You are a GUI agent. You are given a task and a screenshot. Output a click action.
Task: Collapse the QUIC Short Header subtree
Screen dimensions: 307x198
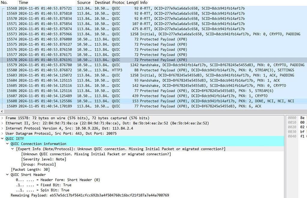pyautogui.click(x=7, y=175)
